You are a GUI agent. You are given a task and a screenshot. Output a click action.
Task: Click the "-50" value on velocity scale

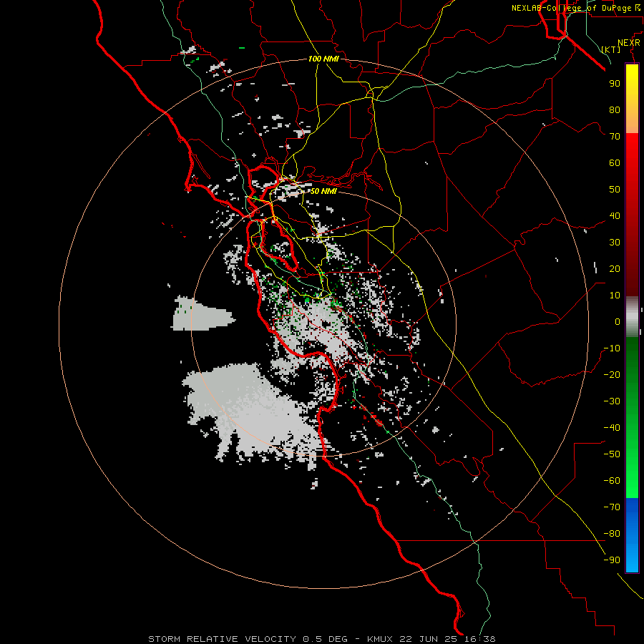point(612,454)
